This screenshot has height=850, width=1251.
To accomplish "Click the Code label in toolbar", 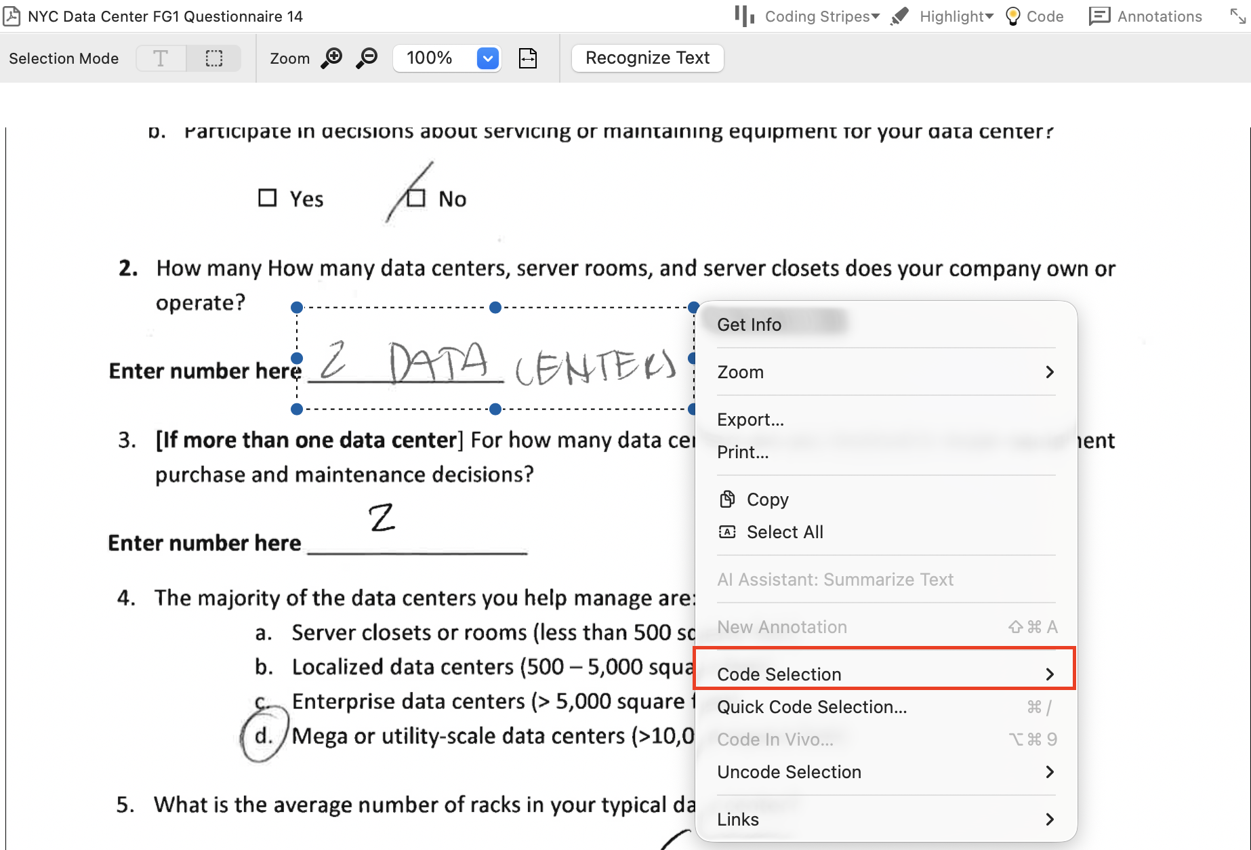I will point(1045,16).
